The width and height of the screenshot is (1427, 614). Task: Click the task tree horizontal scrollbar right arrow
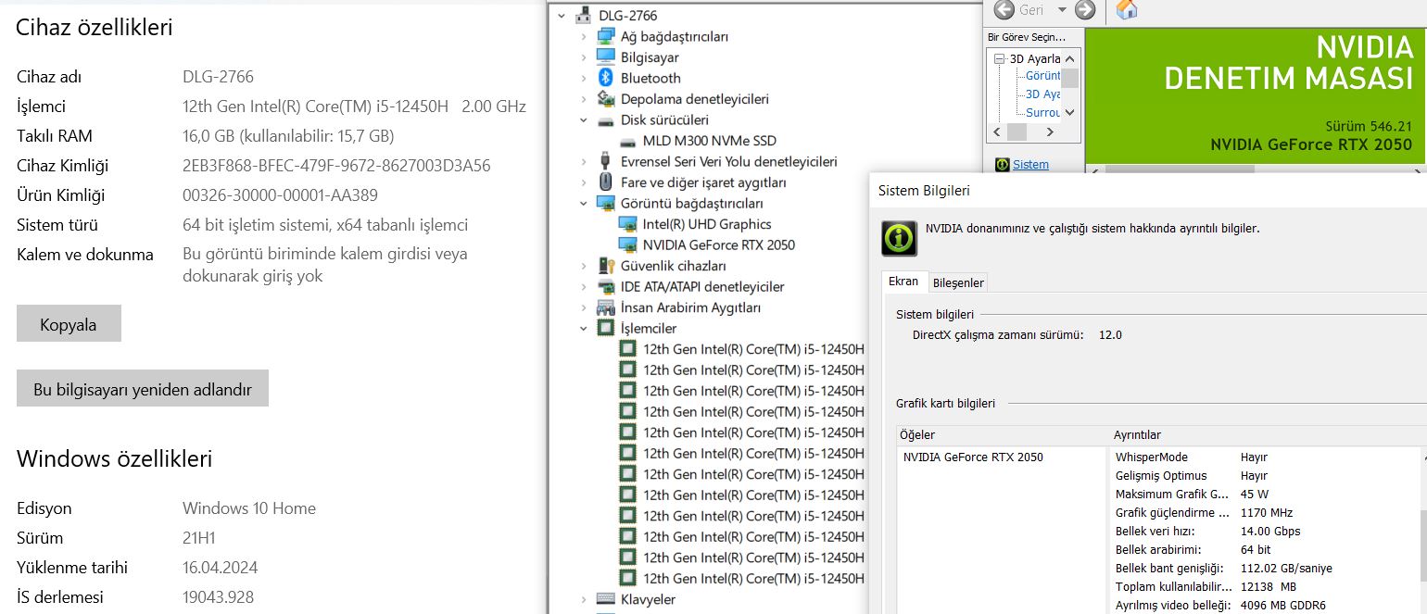point(1052,132)
